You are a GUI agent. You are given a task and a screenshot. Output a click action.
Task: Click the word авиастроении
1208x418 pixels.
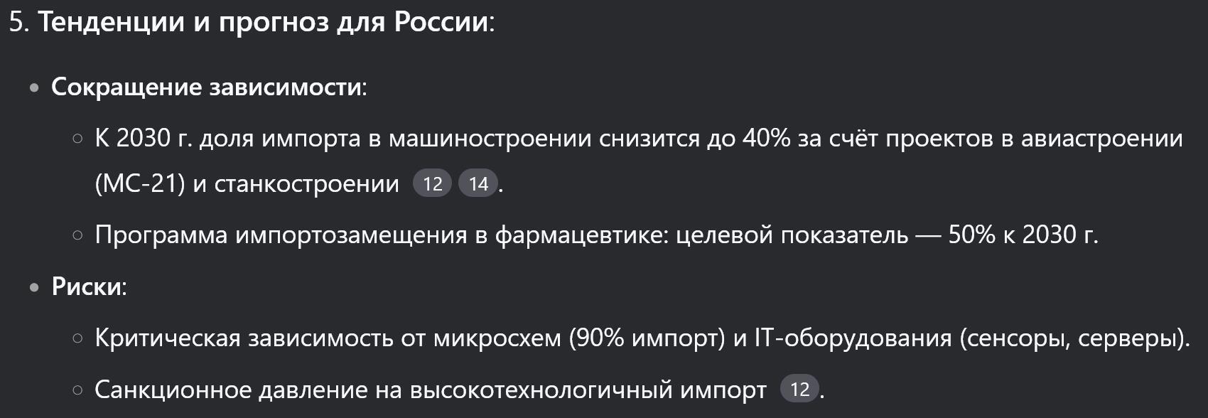1101,138
